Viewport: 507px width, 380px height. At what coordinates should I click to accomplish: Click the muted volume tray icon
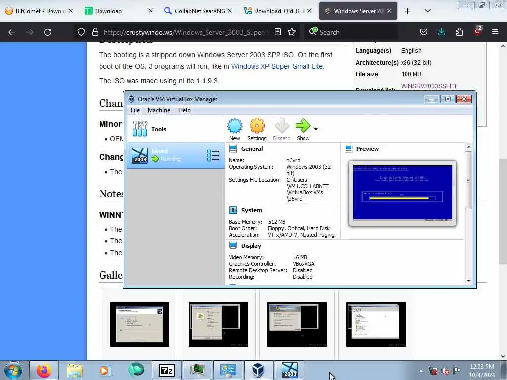445,371
